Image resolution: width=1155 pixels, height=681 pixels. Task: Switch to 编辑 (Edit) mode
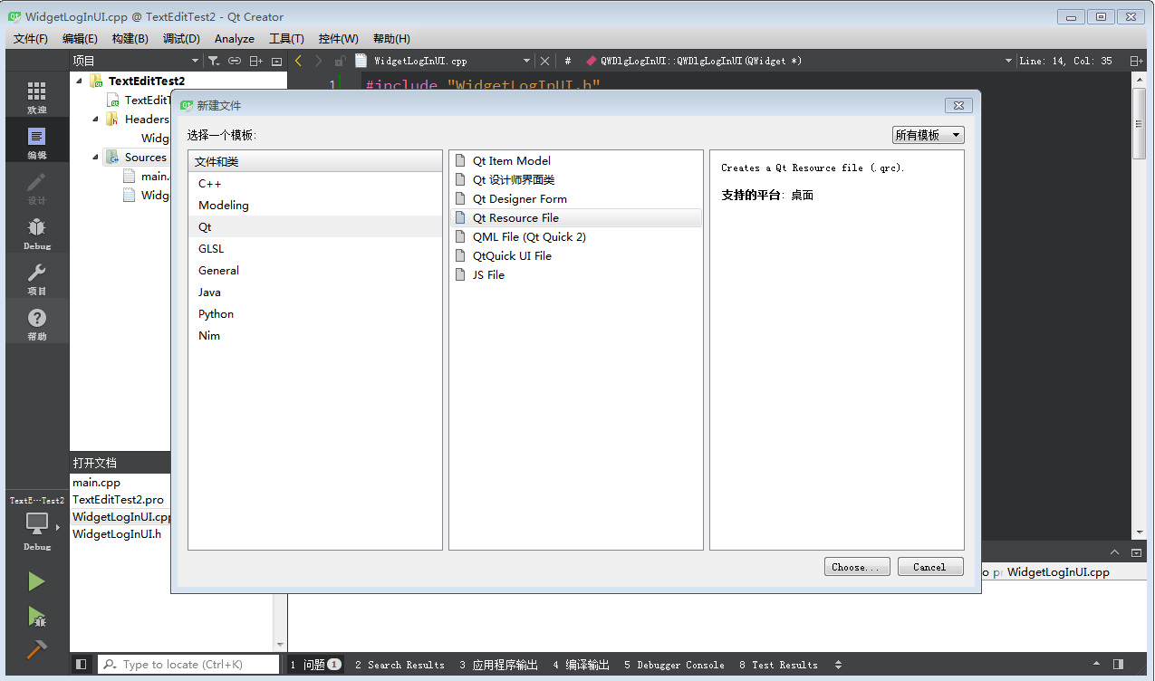pyautogui.click(x=36, y=142)
